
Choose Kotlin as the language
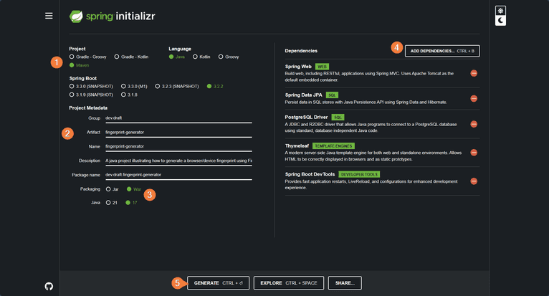(196, 56)
